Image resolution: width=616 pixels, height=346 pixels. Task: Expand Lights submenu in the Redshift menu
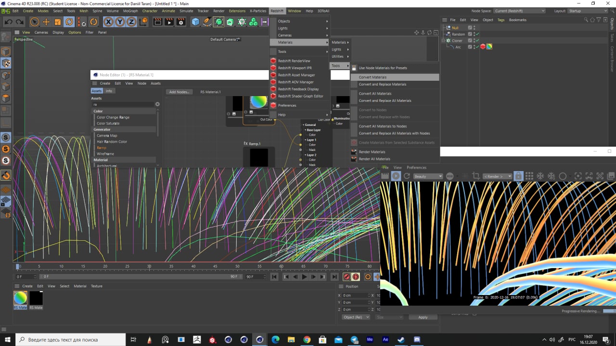(x=299, y=28)
